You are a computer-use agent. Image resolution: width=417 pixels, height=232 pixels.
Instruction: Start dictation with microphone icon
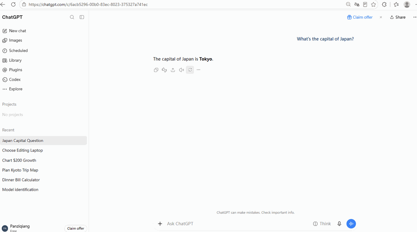[x=340, y=224]
